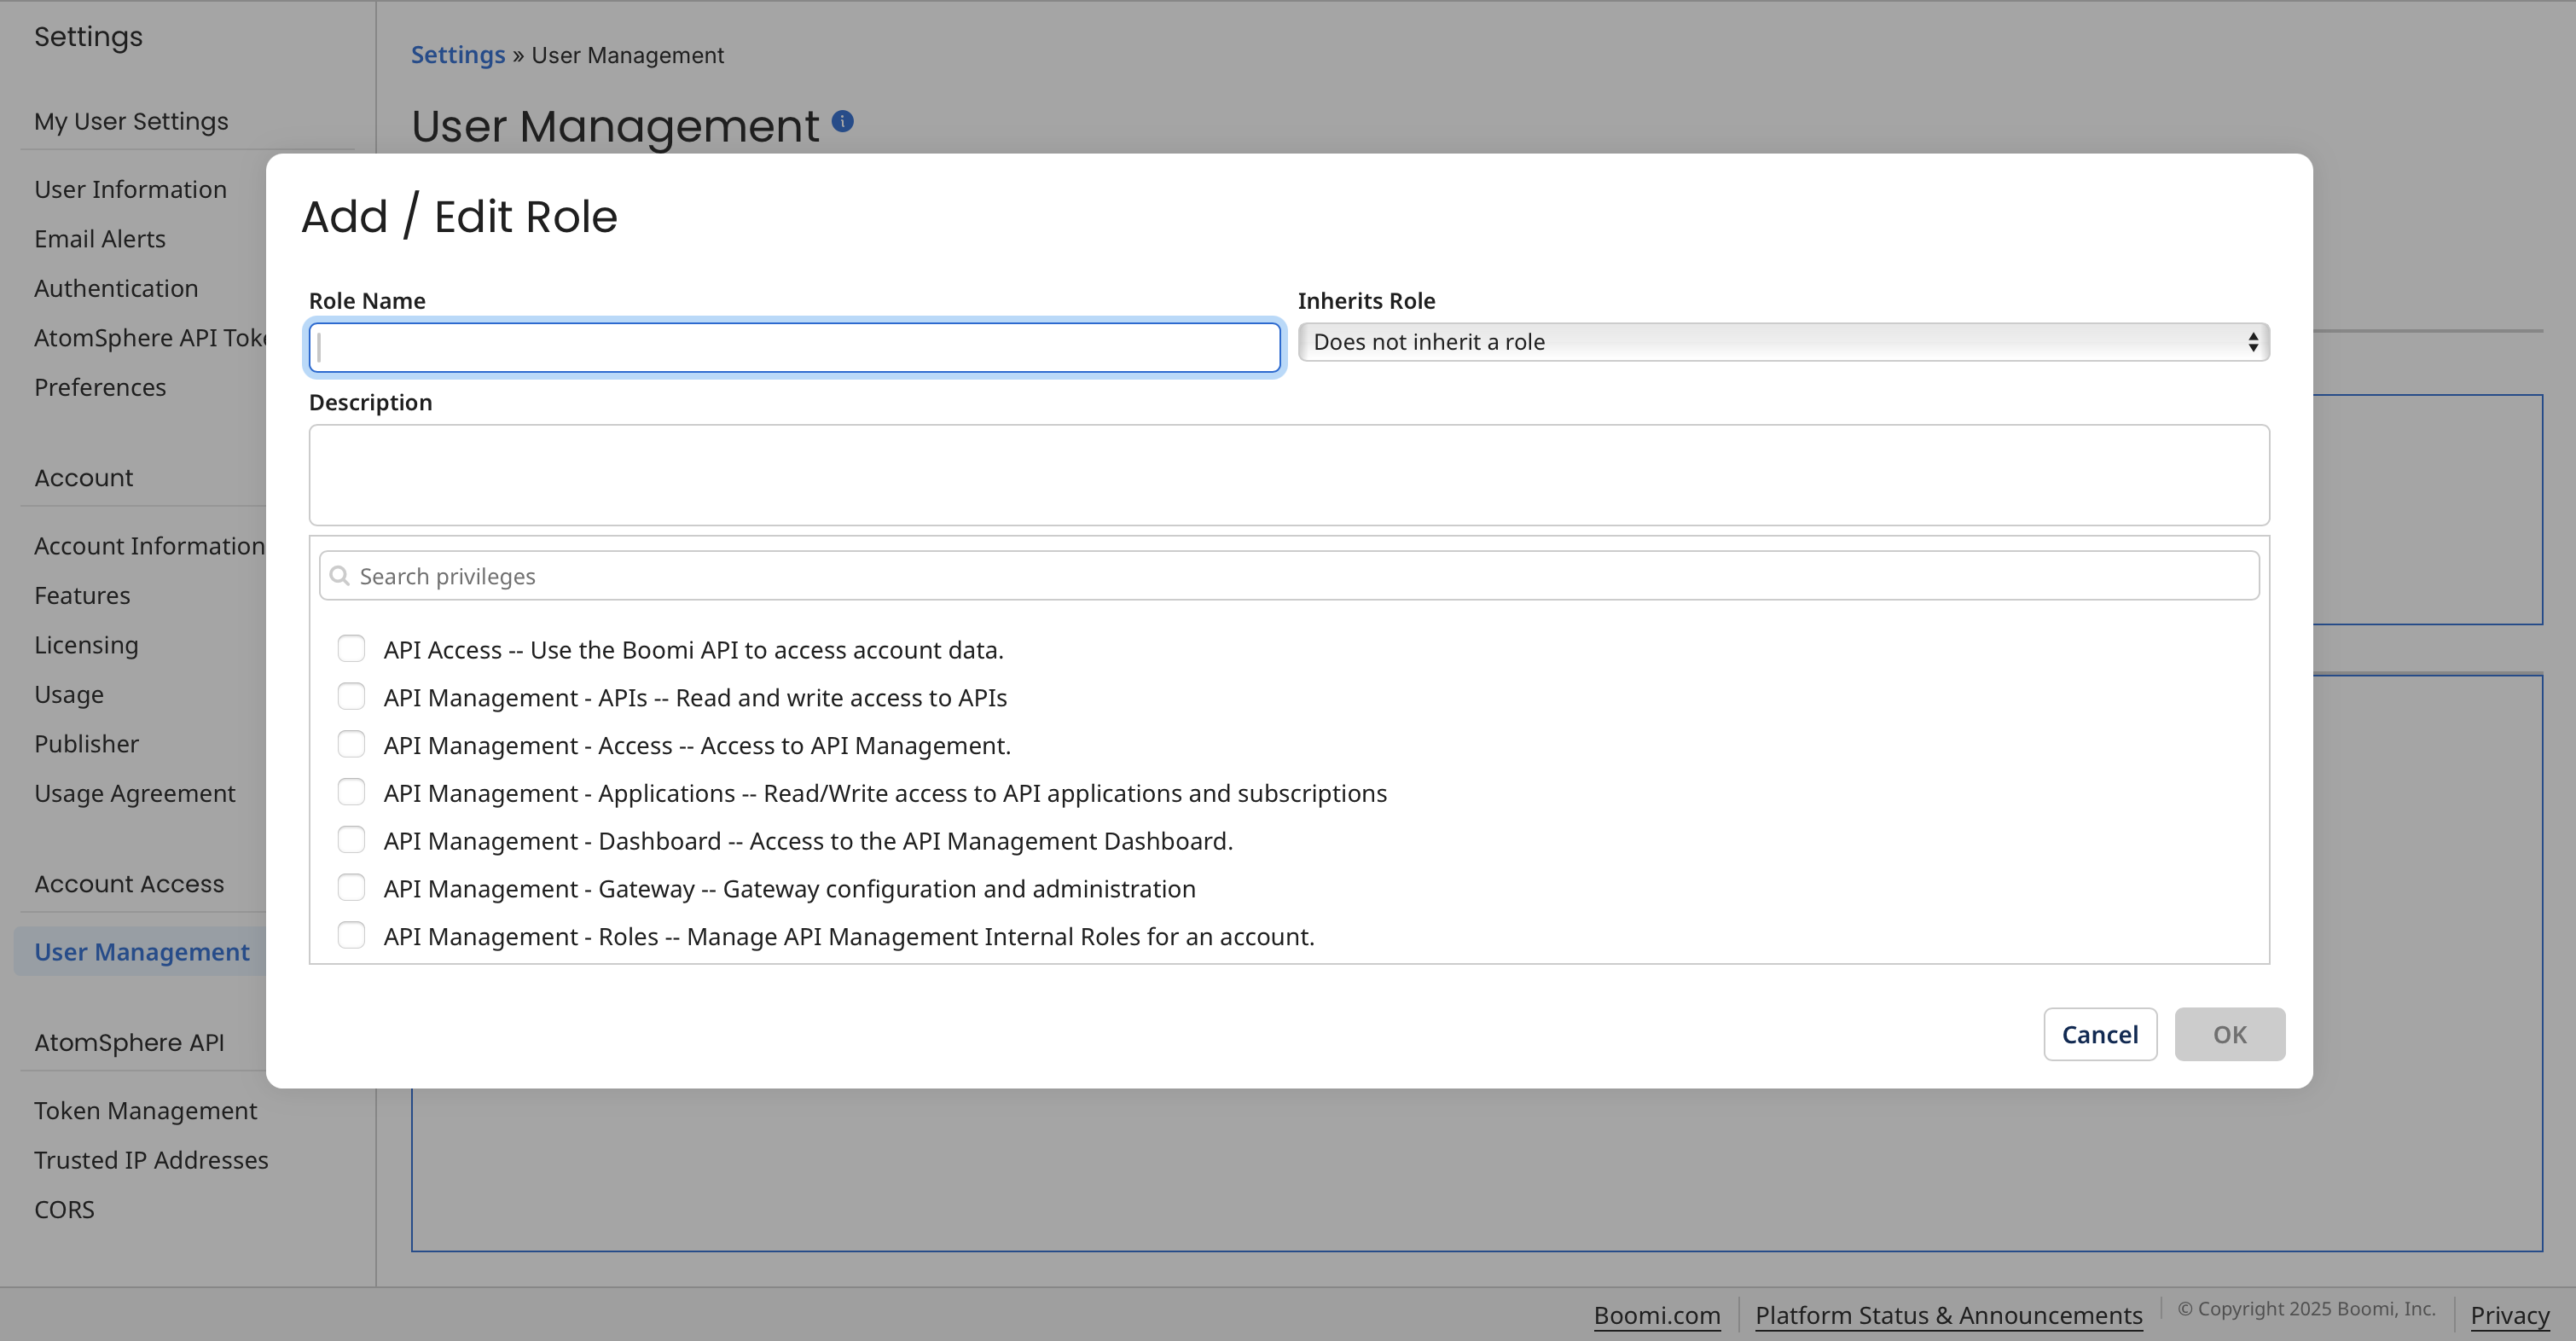Click the Boomi.com footer link
This screenshot has width=2576, height=1341.
tap(1657, 1315)
